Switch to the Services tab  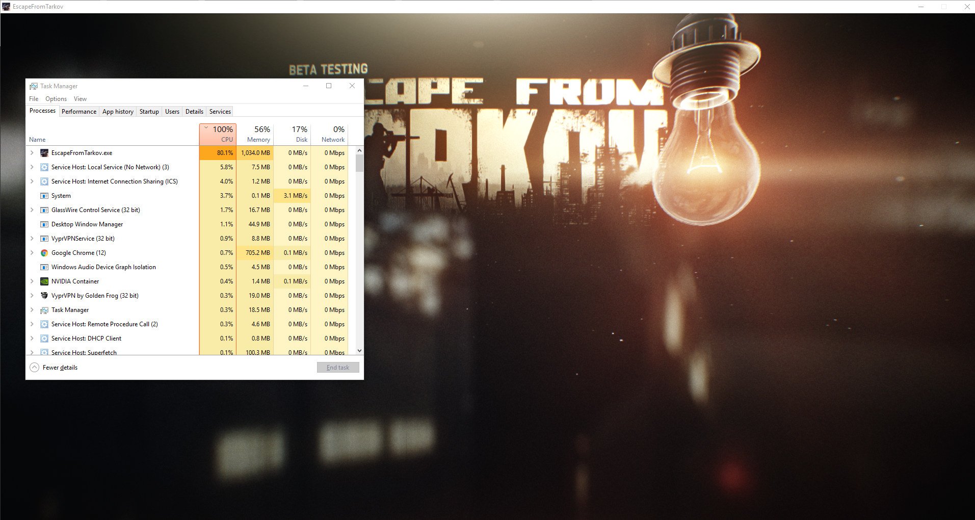[220, 112]
